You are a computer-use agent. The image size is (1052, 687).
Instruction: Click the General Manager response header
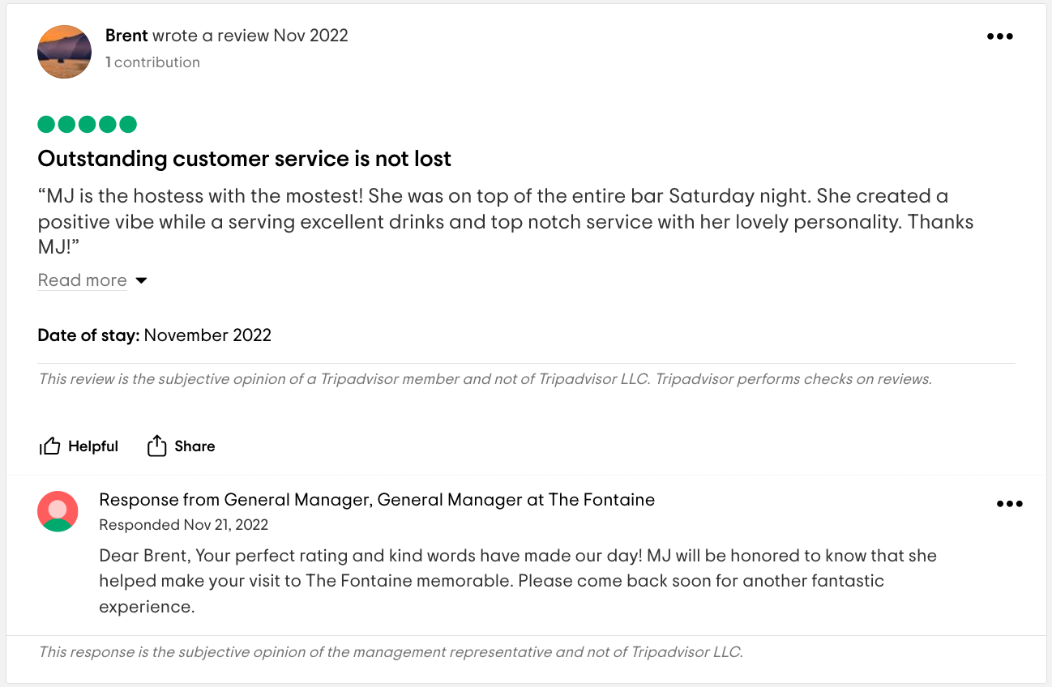click(376, 499)
